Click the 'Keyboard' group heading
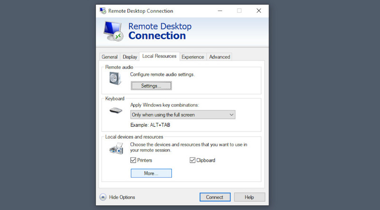The height and width of the screenshot is (210, 380). (114, 98)
